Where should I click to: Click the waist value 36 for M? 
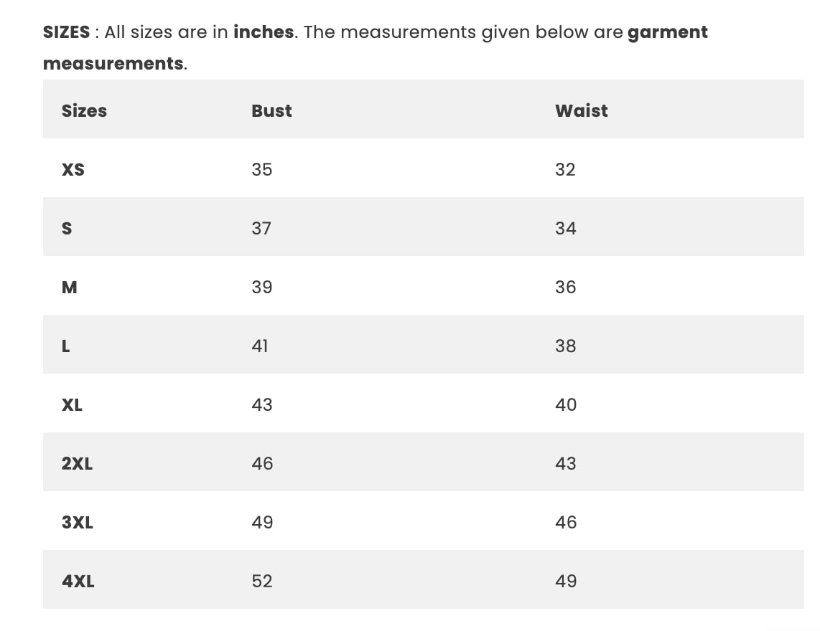565,287
